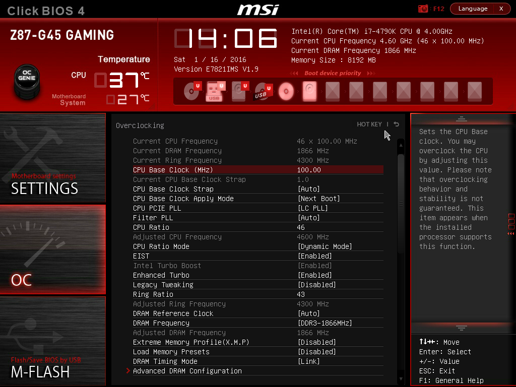The width and height of the screenshot is (516, 387).
Task: Click the help panel bottom handle
Action: [461, 328]
